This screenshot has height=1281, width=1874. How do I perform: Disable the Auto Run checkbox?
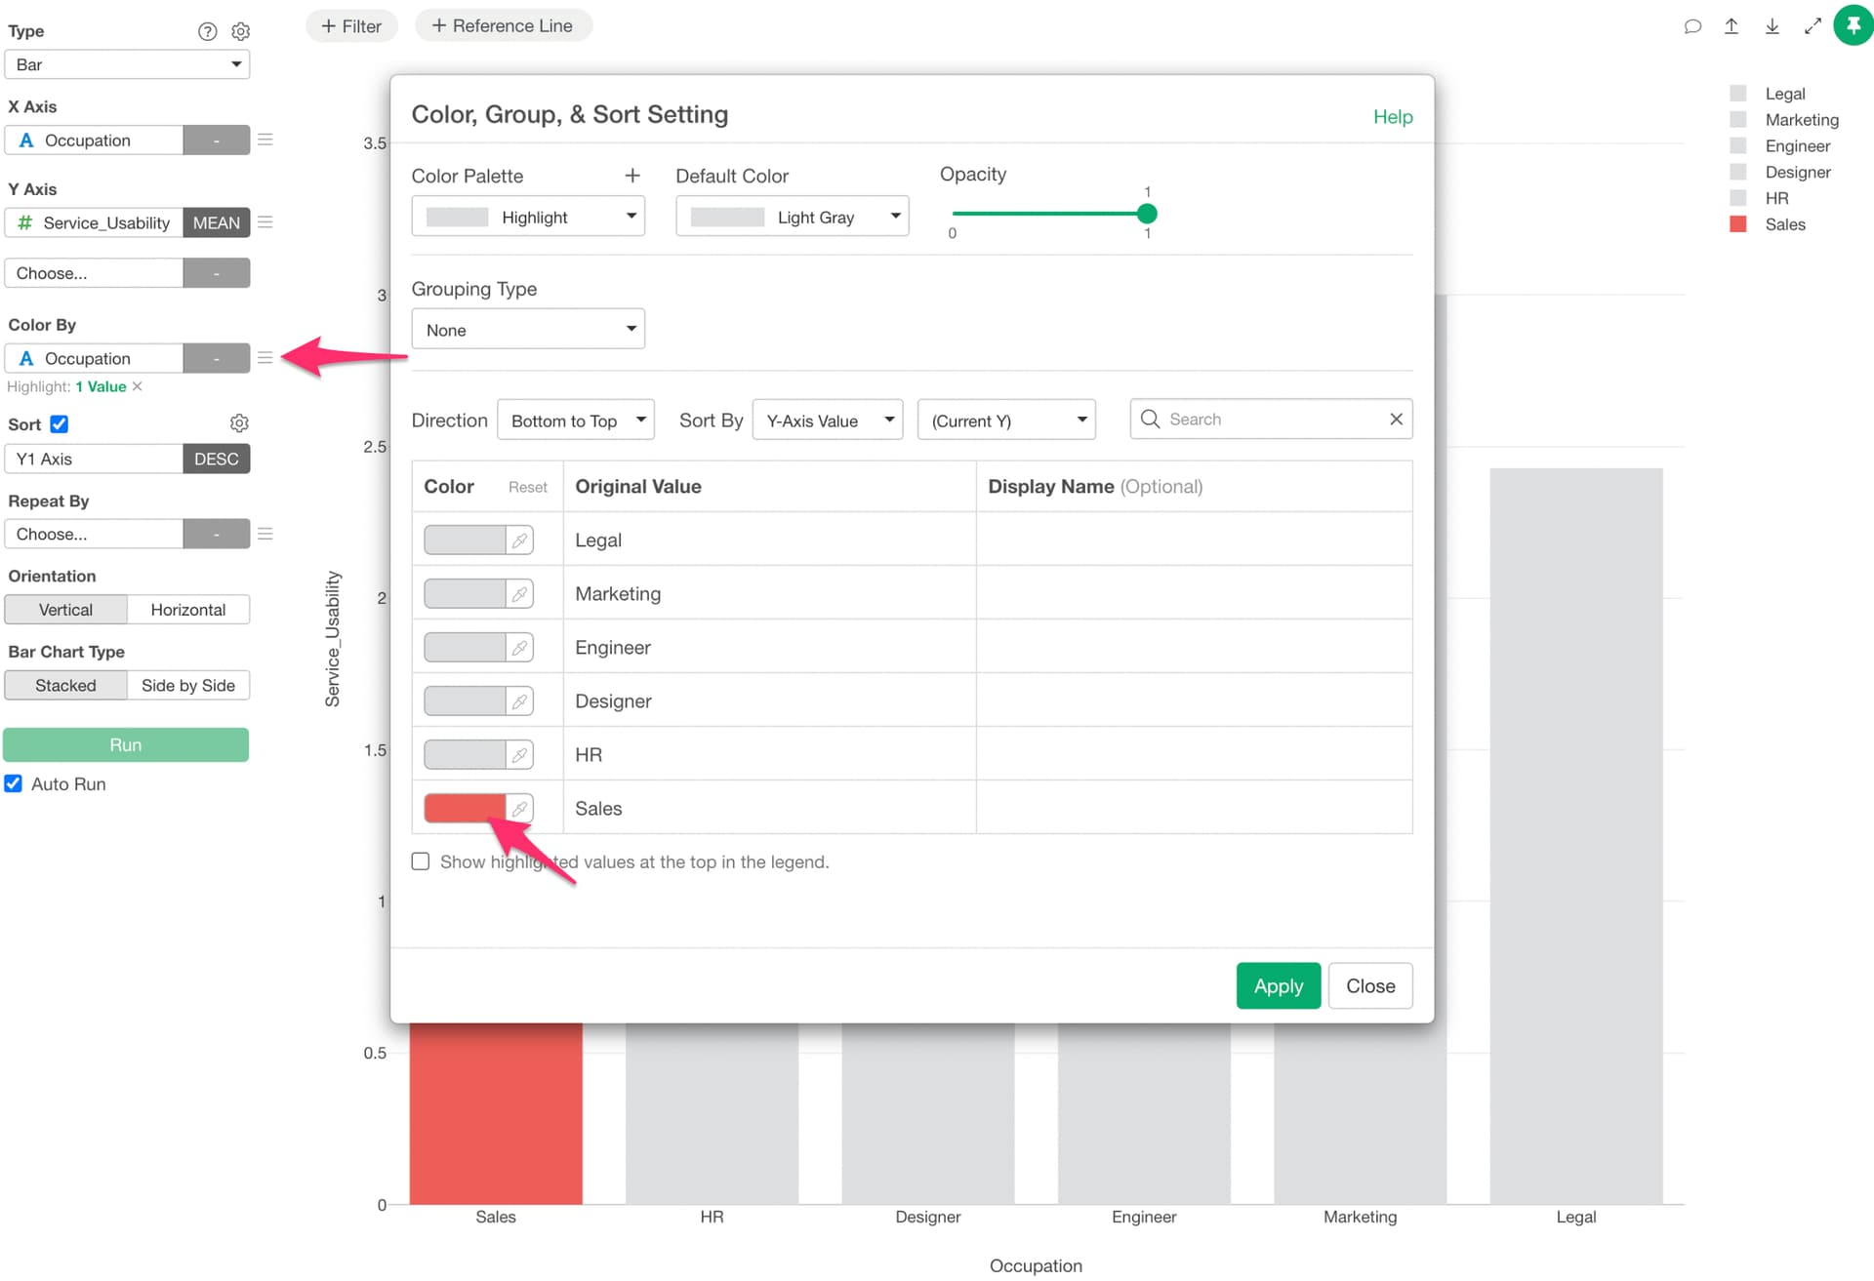tap(14, 783)
